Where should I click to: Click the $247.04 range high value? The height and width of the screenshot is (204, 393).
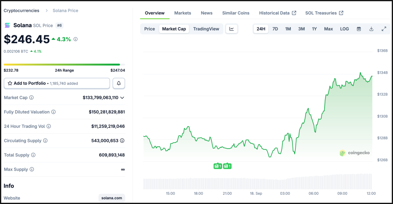118,70
